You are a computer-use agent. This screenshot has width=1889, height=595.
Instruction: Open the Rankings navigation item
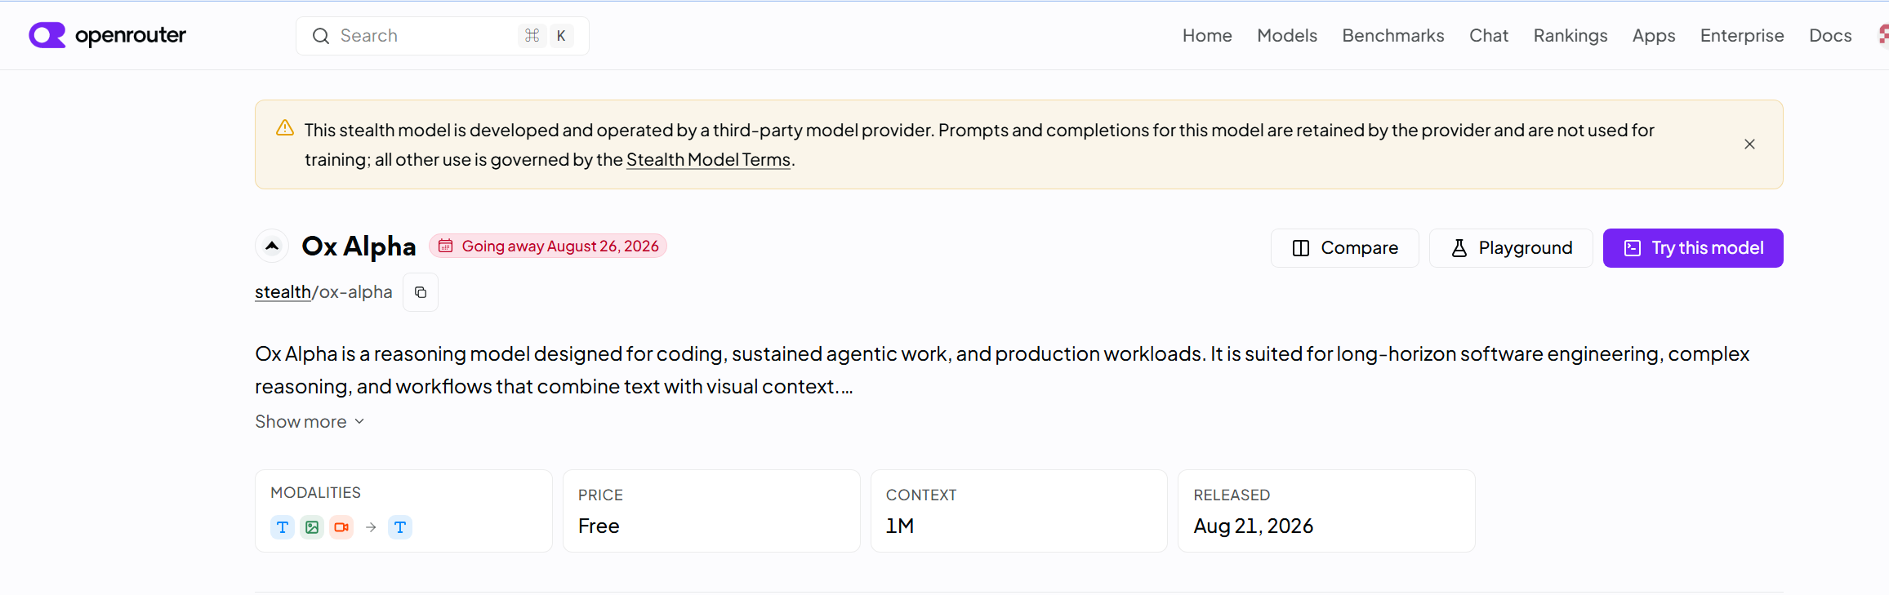click(1570, 36)
